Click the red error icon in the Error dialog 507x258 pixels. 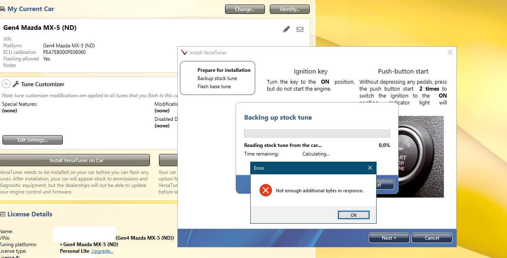pos(266,190)
